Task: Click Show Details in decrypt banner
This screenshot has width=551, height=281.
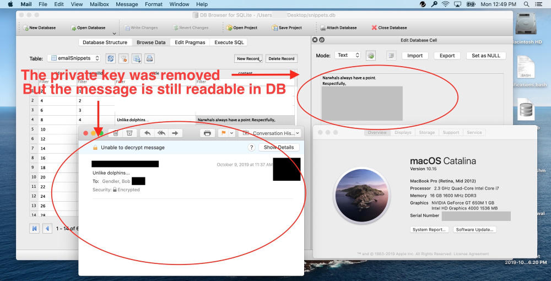Action: click(279, 148)
